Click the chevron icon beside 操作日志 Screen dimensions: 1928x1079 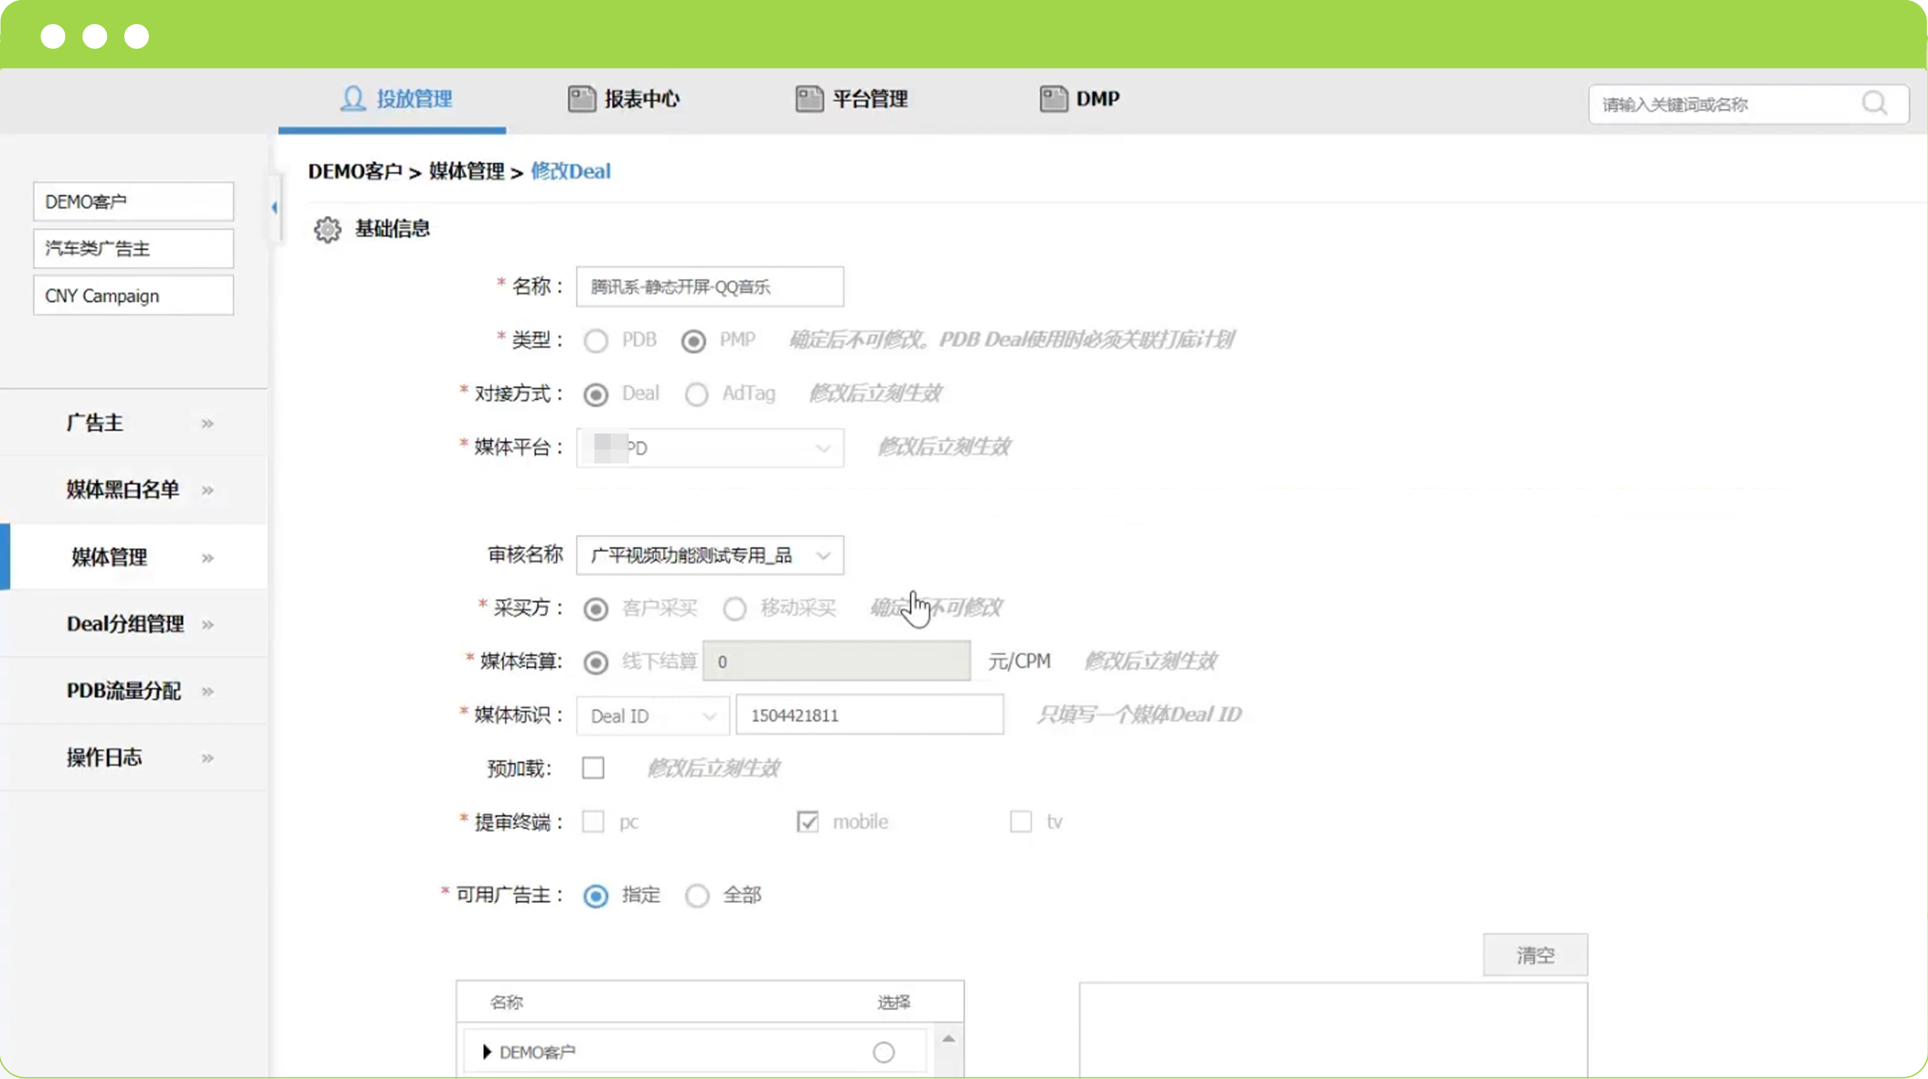click(207, 757)
